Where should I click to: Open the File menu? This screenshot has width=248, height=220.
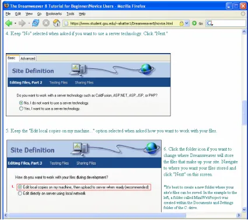(8, 14)
